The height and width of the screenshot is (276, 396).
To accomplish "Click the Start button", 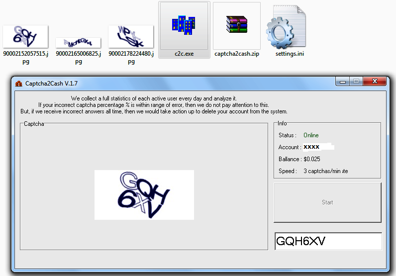I will point(327,202).
